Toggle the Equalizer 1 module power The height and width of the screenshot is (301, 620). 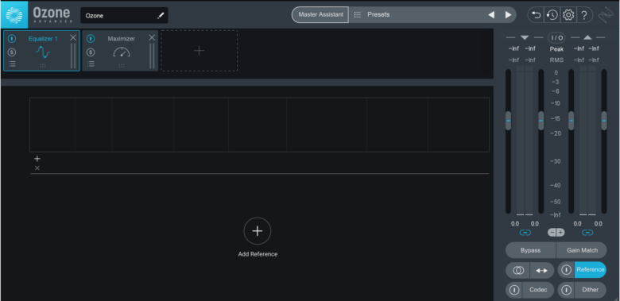pos(12,39)
